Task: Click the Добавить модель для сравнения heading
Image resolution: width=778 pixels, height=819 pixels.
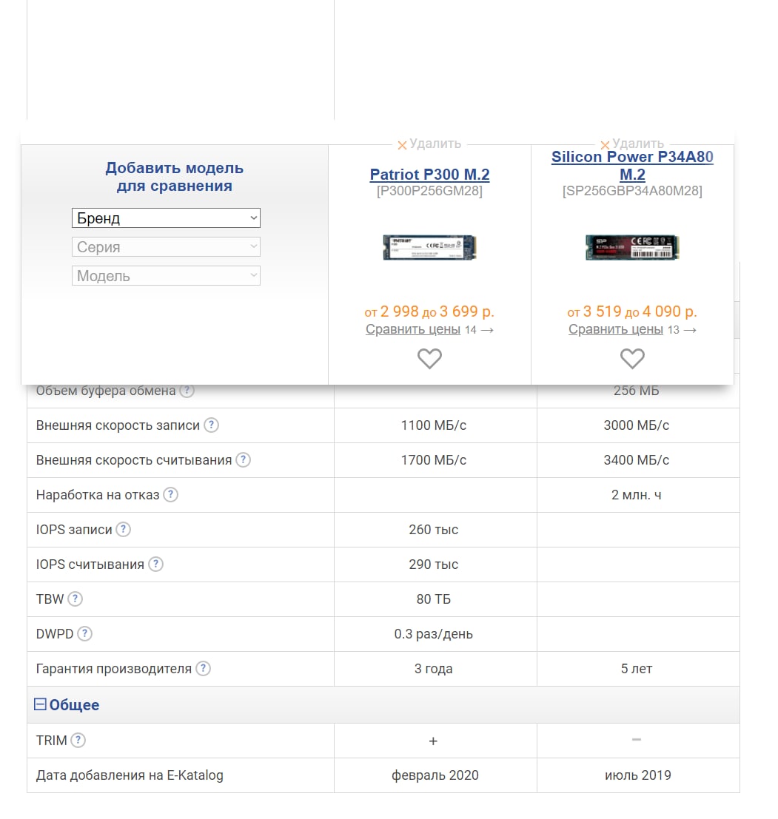Action: click(175, 177)
